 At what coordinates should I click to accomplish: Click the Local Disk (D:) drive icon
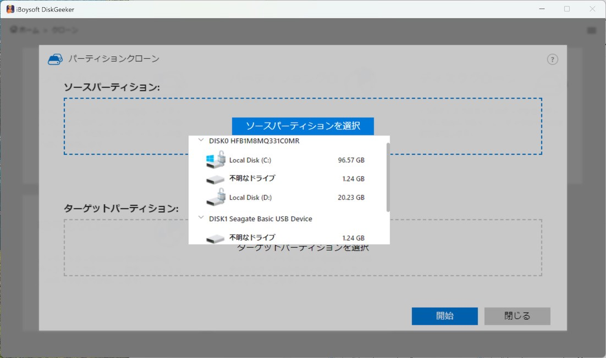click(215, 197)
